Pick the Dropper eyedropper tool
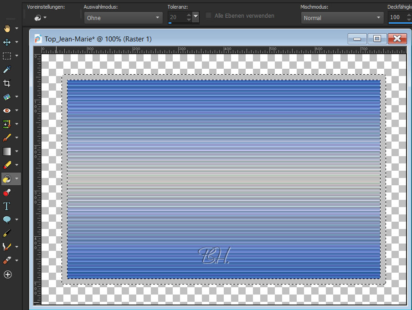The height and width of the screenshot is (310, 412). 7,69
